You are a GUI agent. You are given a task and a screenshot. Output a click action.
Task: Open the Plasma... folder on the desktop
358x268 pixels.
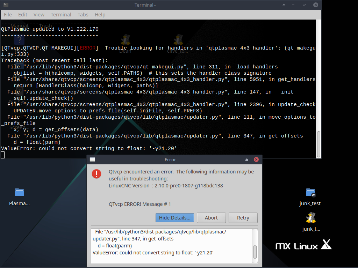(20, 197)
